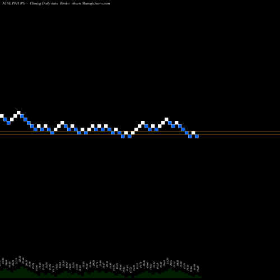The height and width of the screenshot is (280, 280).
Task: Select the last blue brick ending the series
Action: (x=197, y=136)
